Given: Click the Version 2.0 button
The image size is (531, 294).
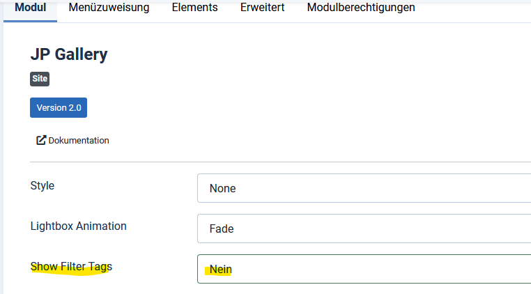Looking at the screenshot, I should 59,108.
